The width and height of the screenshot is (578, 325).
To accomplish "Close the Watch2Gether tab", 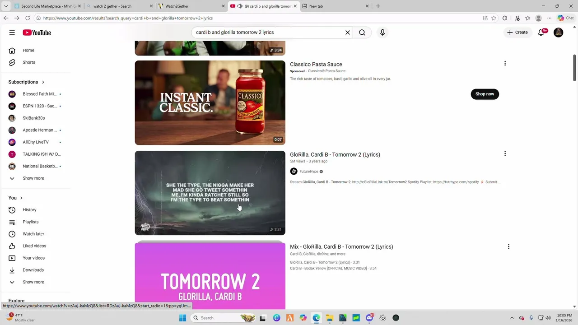I will tap(223, 6).
